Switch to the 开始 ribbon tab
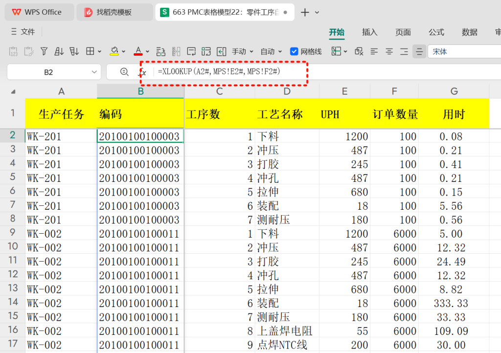 coord(337,32)
